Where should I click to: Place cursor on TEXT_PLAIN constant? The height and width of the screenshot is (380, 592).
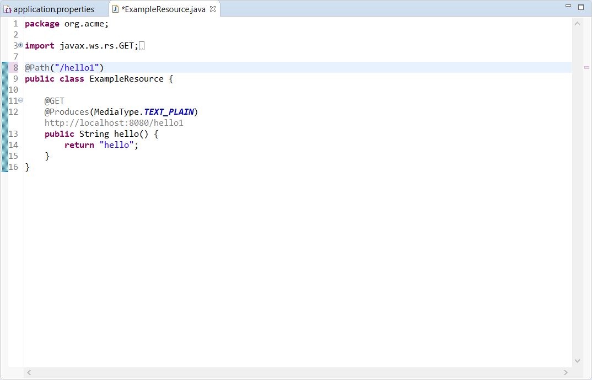(x=169, y=112)
